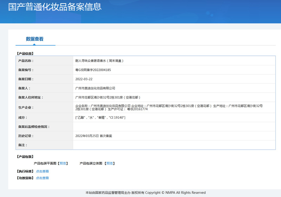Click the filing date 2022-03-22 value
The height and width of the screenshot is (197, 281).
coord(84,79)
